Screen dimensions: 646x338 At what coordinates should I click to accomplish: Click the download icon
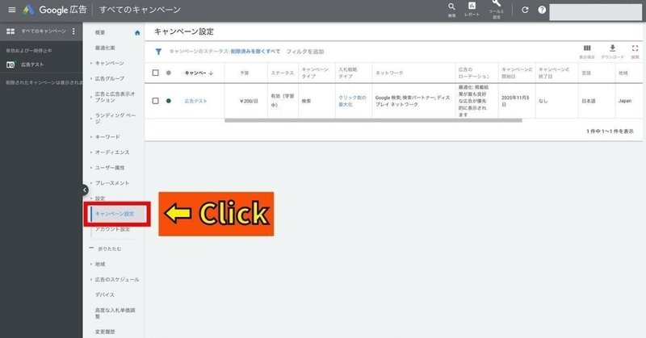613,48
